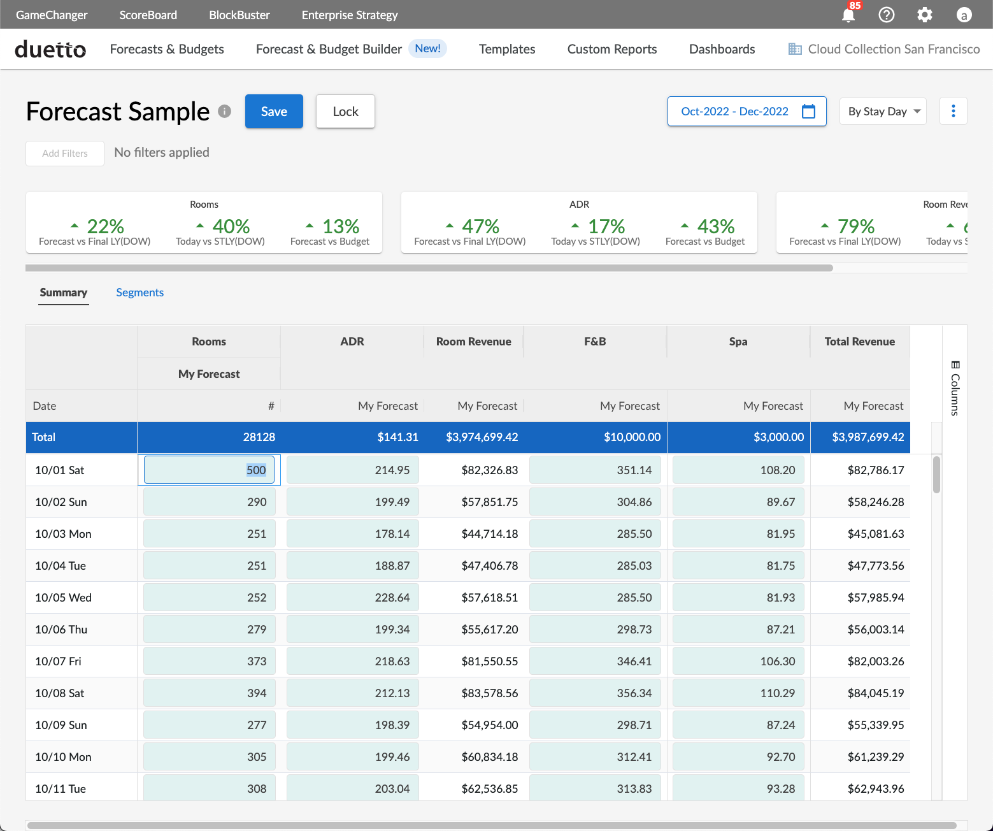This screenshot has width=993, height=831.
Task: Open the Dashboards navigation item
Action: pos(722,49)
